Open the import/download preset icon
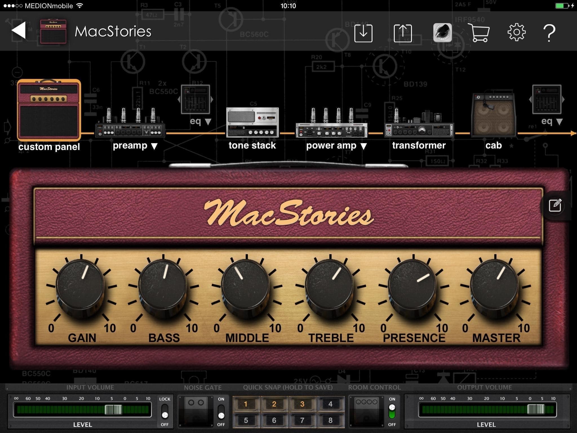The width and height of the screenshot is (577, 433). tap(363, 33)
